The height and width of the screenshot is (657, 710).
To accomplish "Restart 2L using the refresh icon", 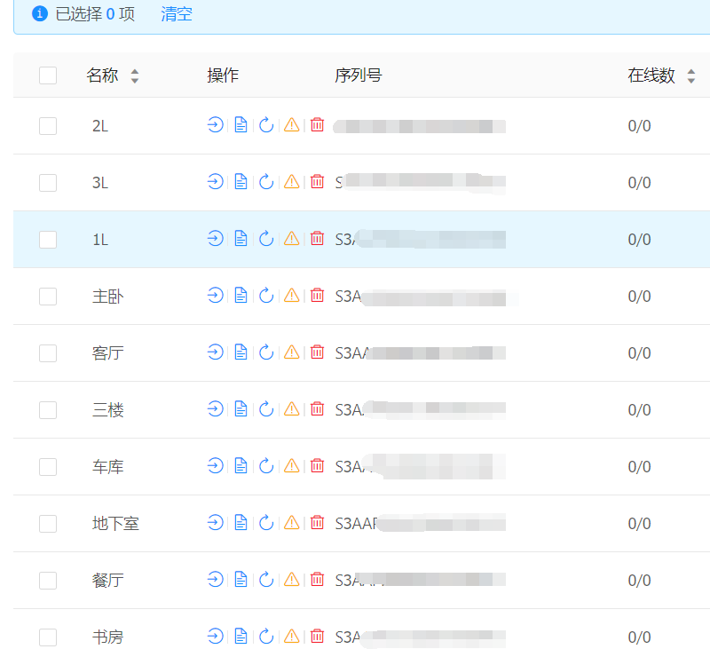I will coord(266,124).
